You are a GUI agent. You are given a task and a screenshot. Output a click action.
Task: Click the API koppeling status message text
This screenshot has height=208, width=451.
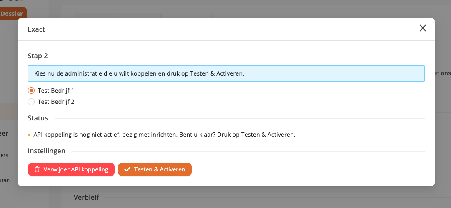click(x=164, y=135)
